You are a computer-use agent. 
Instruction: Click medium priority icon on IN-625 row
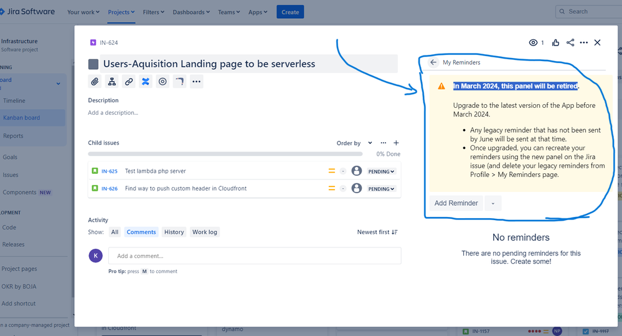pos(332,171)
